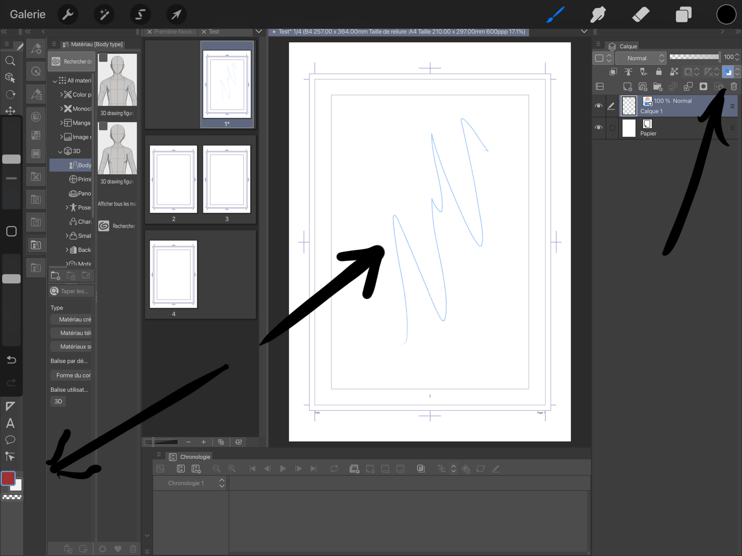This screenshot has height=556, width=742.
Task: Open the smudge tool in top bar
Action: click(598, 15)
